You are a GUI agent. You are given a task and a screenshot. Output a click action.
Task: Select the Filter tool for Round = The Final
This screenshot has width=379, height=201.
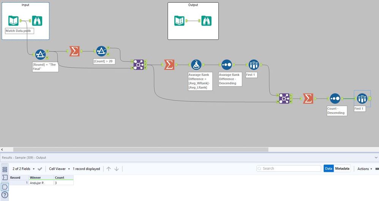coord(40,55)
